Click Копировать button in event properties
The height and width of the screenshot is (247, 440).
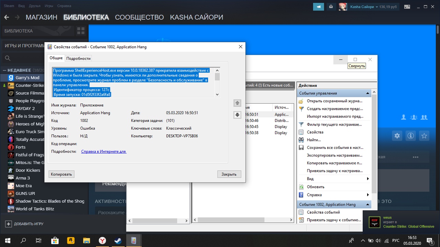click(62, 174)
